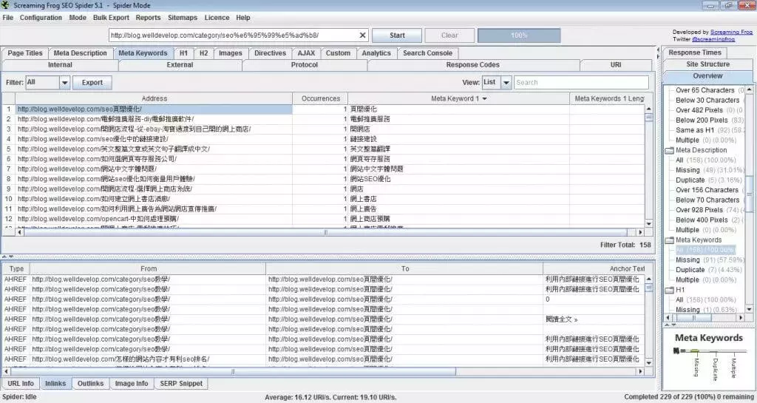Sort by the Meta Keyword 1 column header
This screenshot has width=757, height=403.
[x=458, y=98]
